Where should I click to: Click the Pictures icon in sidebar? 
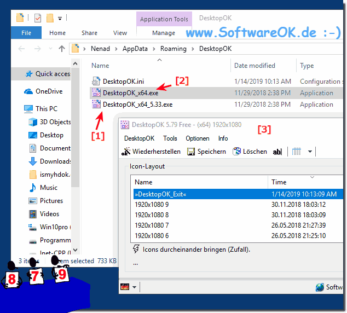pos(33,201)
